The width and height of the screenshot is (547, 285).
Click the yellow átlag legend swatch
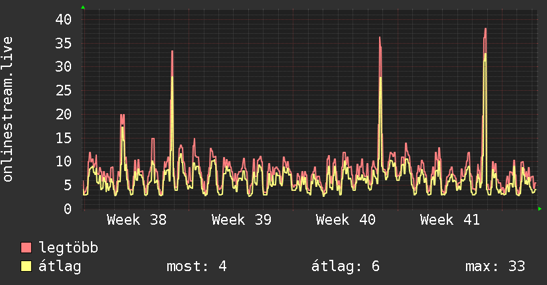[26, 266]
